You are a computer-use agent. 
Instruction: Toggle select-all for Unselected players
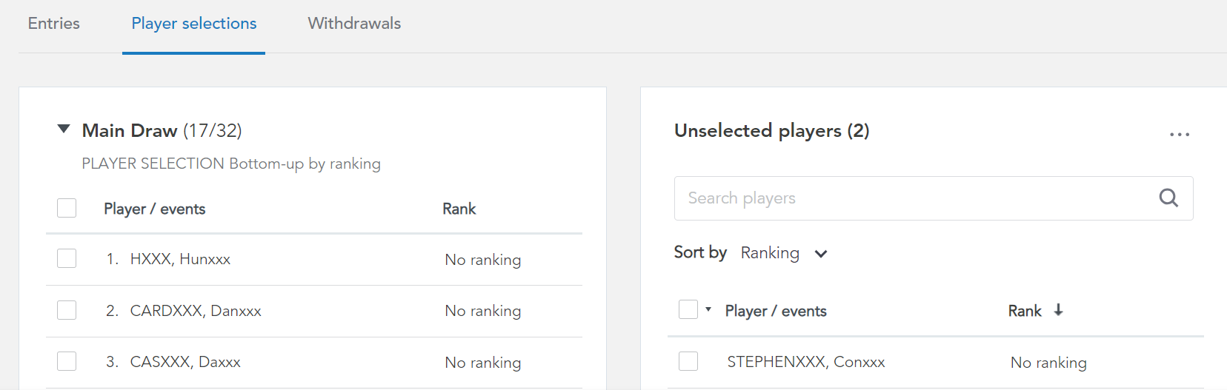(x=688, y=309)
